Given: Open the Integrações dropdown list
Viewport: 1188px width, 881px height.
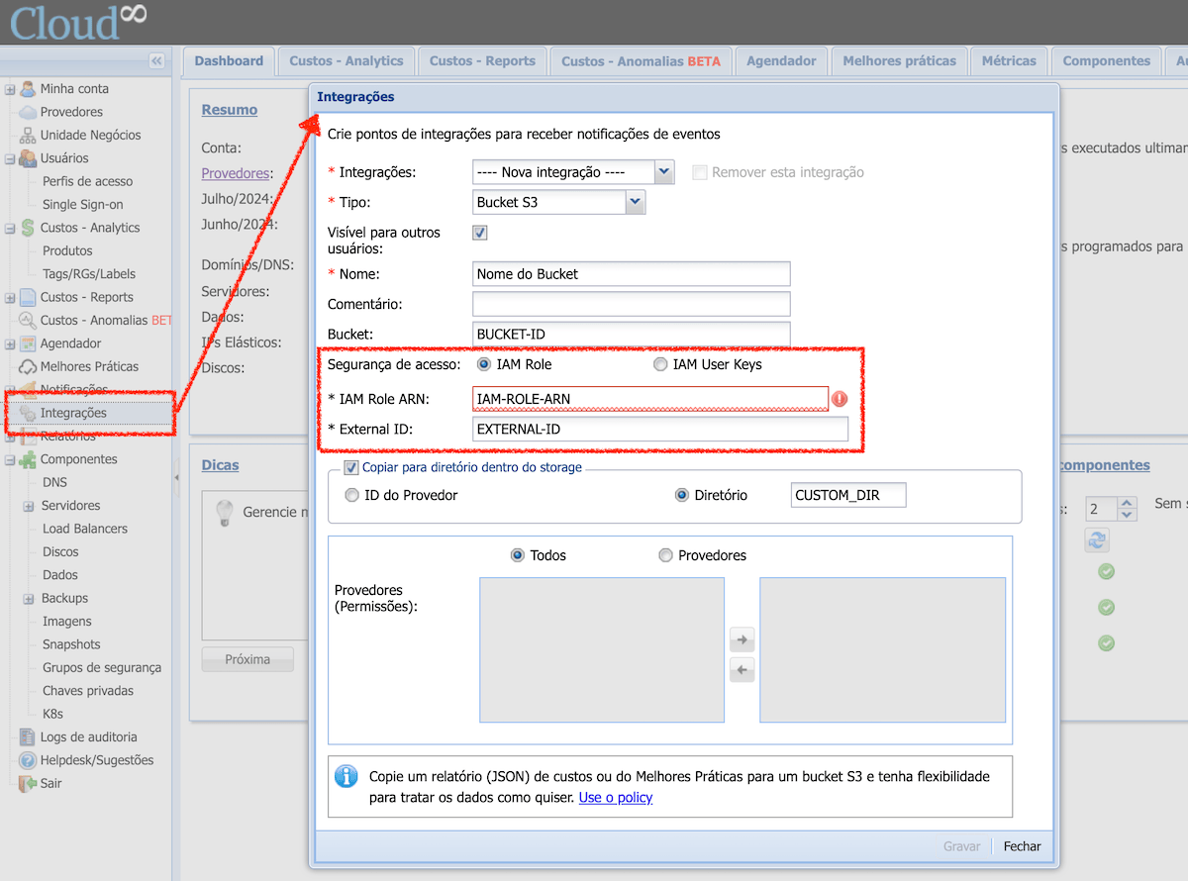Looking at the screenshot, I should [664, 172].
